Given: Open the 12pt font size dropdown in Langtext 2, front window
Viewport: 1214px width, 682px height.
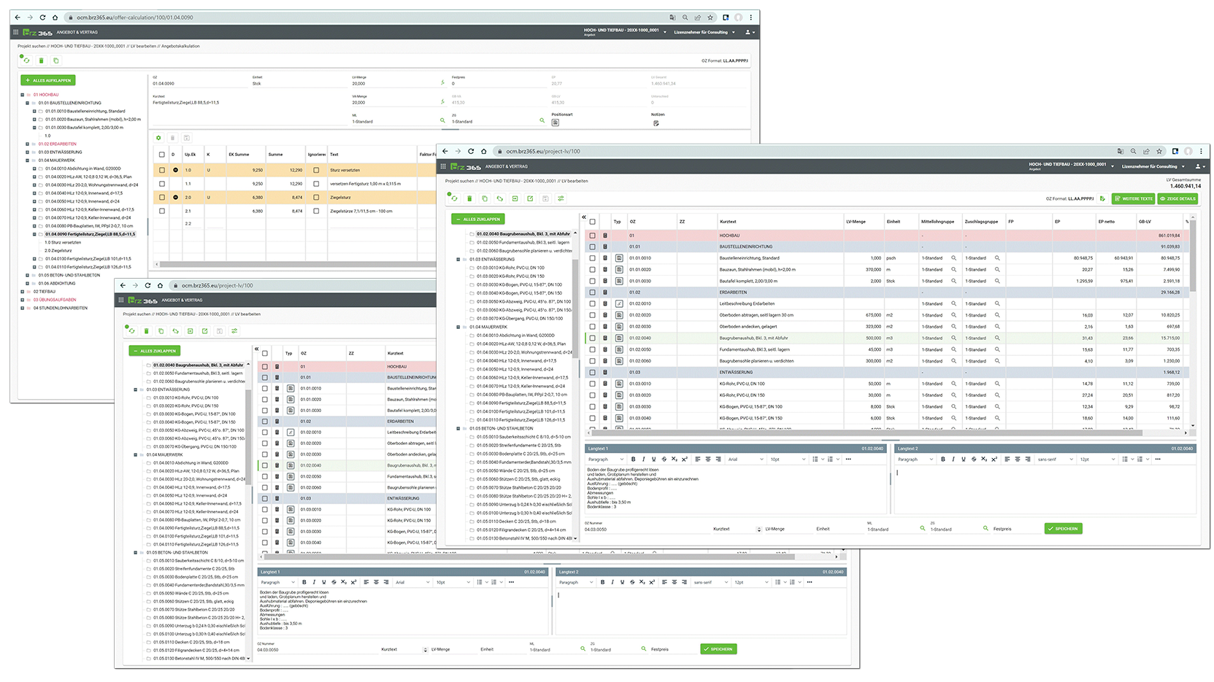Looking at the screenshot, I should (1098, 460).
